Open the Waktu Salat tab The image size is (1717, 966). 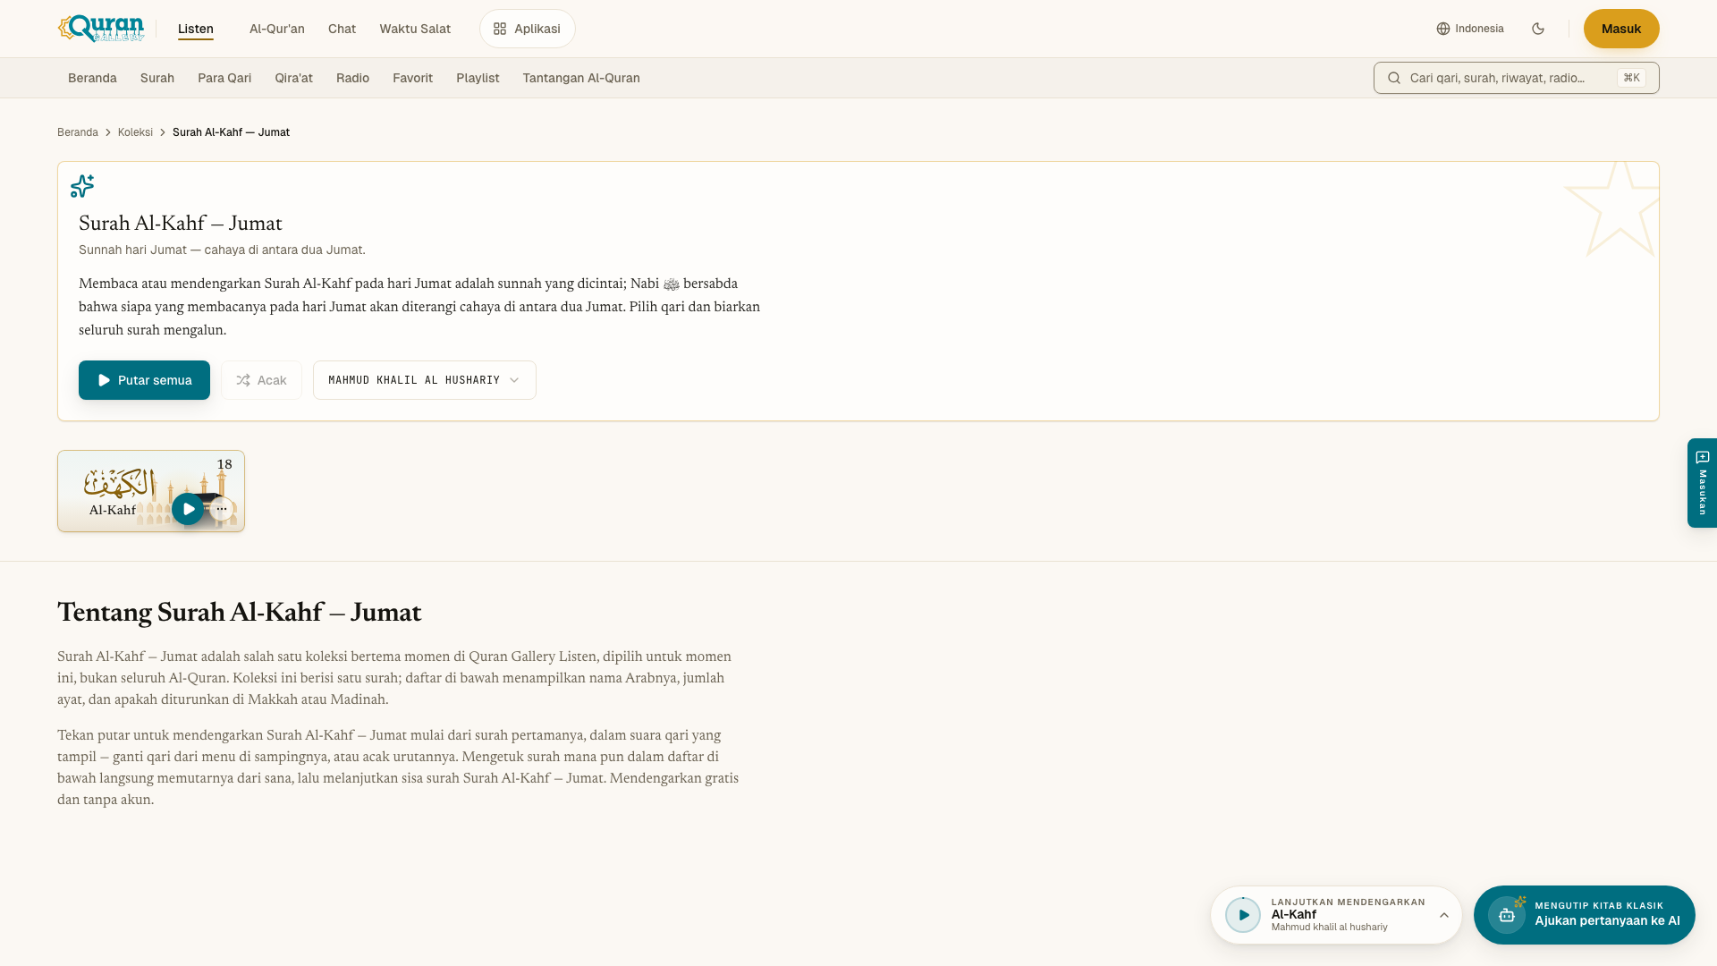point(415,29)
